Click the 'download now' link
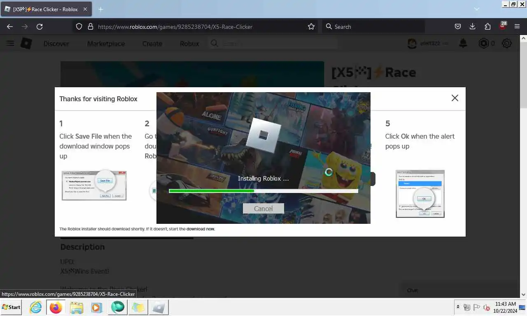Screen dimensions: 527x316 [201, 229]
